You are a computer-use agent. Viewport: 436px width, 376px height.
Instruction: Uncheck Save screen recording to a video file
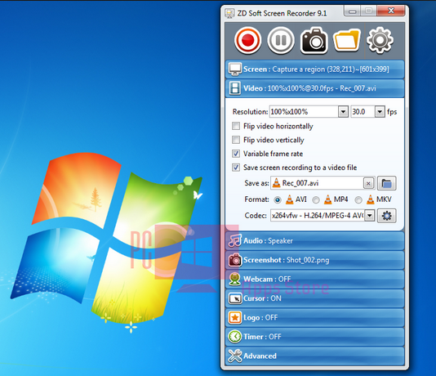click(x=236, y=168)
